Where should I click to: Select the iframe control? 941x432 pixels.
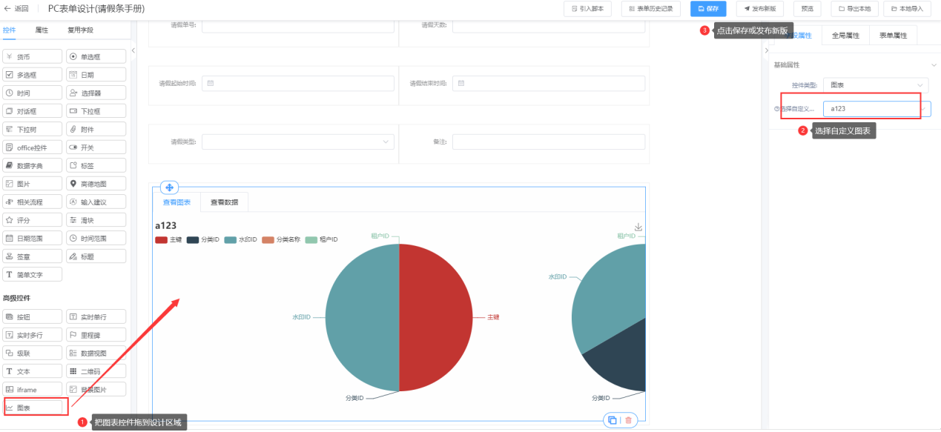coord(32,389)
